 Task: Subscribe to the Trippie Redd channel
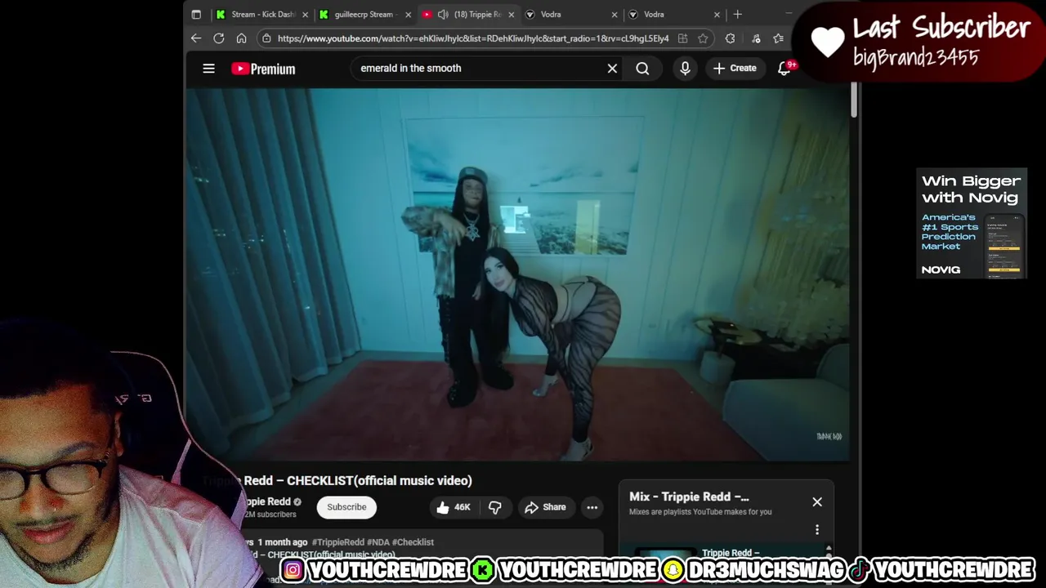(x=346, y=507)
